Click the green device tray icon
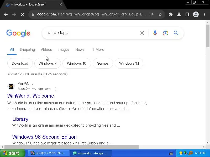210x157 pixels. click(186, 153)
